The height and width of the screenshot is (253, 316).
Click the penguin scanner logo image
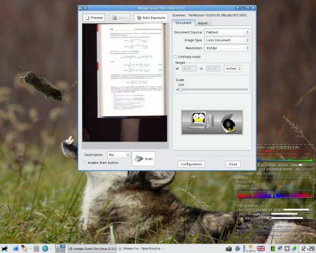point(212,122)
